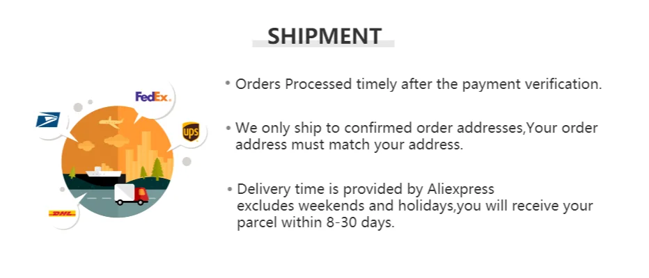Click "parcel within 8-30 days" text

click(315, 224)
